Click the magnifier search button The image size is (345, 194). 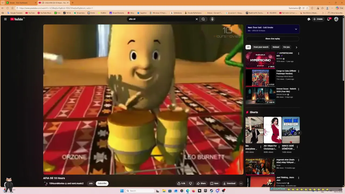pyautogui.click(x=203, y=19)
